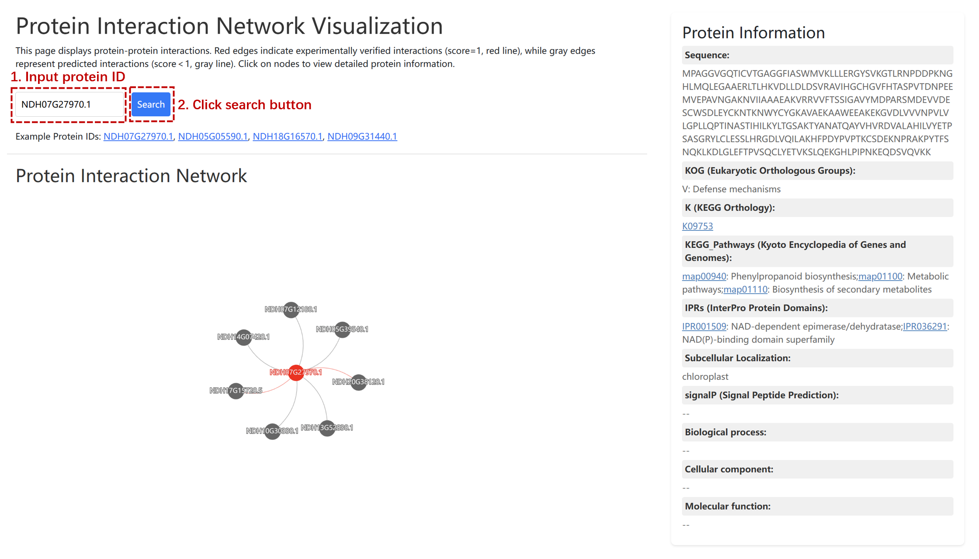Open the IPR001509 InterPro link
This screenshot has height=559, width=979.
tap(704, 326)
